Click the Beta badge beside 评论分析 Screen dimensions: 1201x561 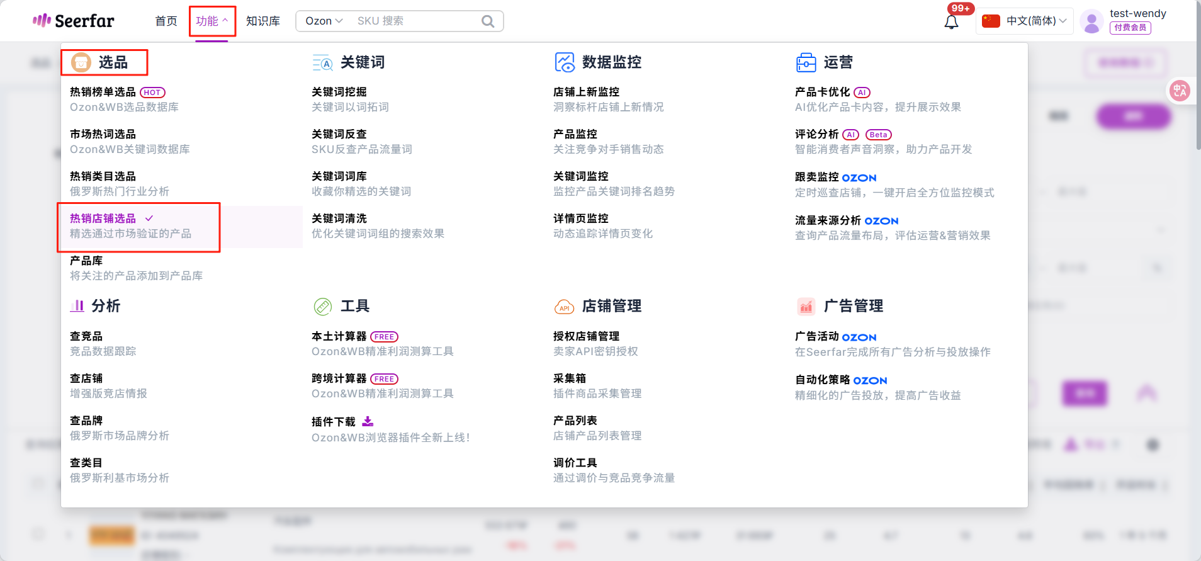pyautogui.click(x=878, y=134)
